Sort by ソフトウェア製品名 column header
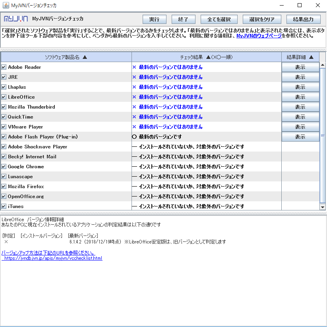Image resolution: width=327 pixels, height=327 pixels. pos(66,57)
